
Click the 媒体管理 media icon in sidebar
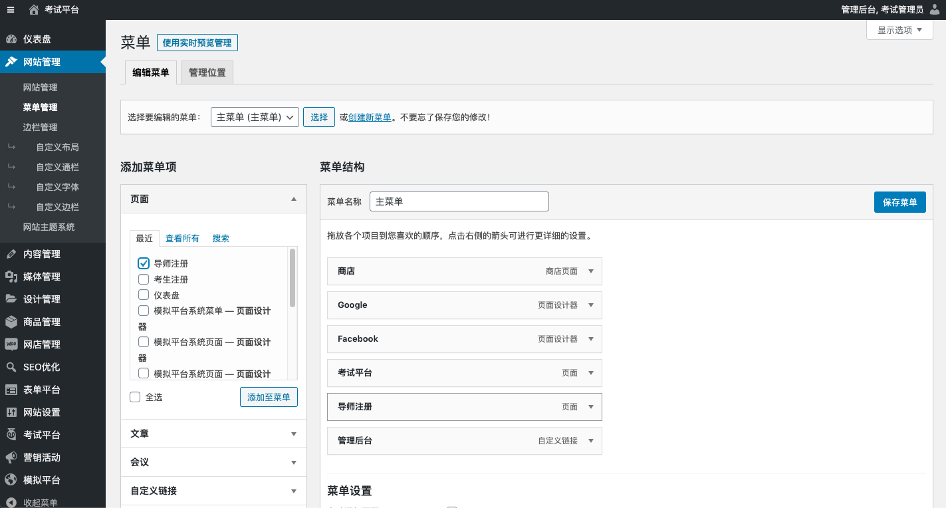(x=11, y=277)
